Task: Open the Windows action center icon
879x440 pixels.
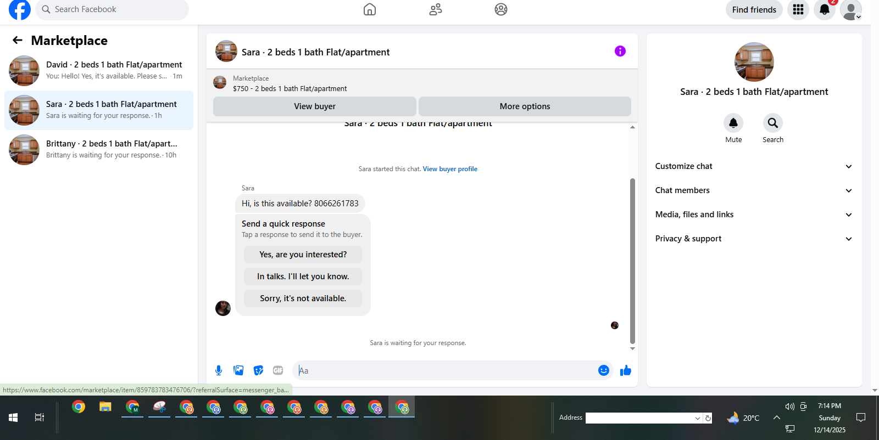Action: [861, 418]
